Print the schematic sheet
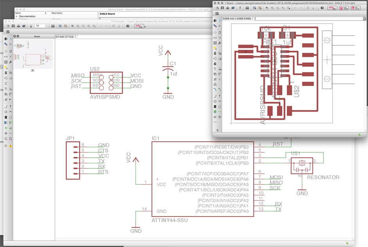This screenshot has height=247, width=368. pyautogui.click(x=18, y=26)
